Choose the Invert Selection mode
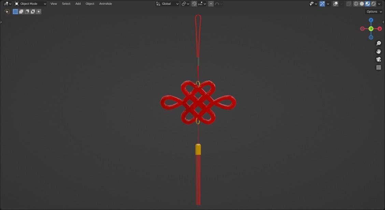Image resolution: width=385 pixels, height=210 pixels. click(33, 12)
